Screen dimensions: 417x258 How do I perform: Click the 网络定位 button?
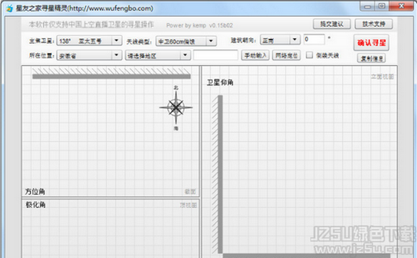pyautogui.click(x=286, y=56)
